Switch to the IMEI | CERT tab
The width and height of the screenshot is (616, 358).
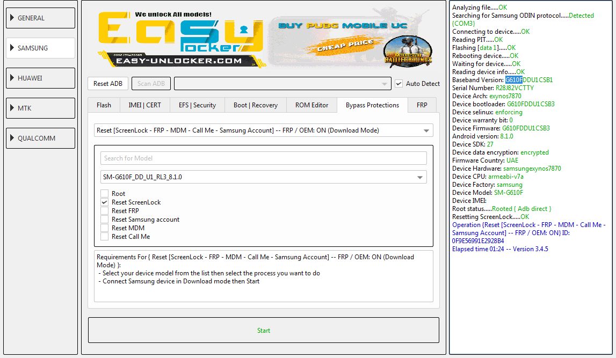tap(144, 105)
